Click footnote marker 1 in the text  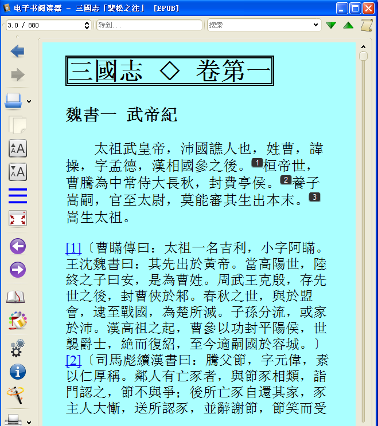pyautogui.click(x=257, y=163)
